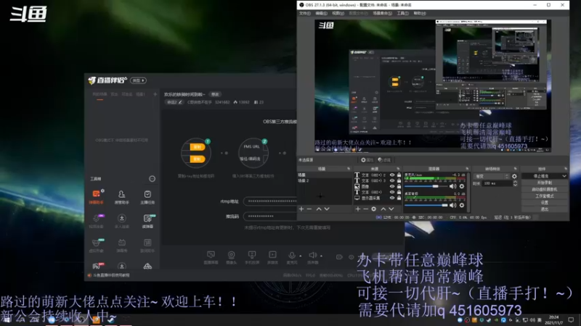
Task: Add phone screen-cast source in companion toolbar
Action: 252,257
